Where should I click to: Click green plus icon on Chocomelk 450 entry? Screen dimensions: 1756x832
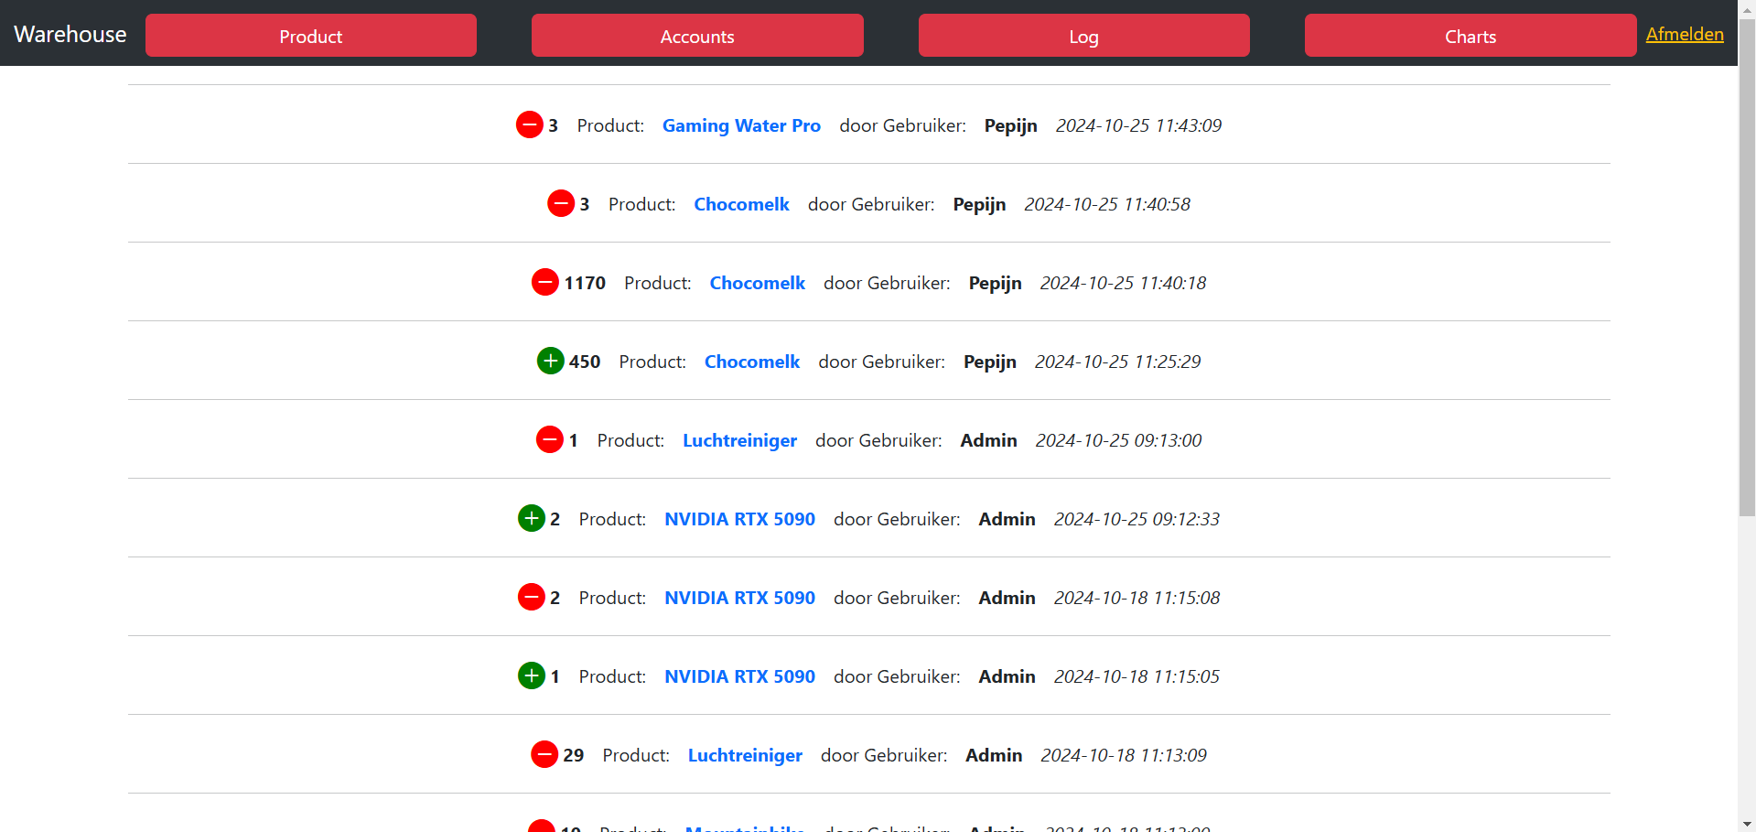pos(550,361)
